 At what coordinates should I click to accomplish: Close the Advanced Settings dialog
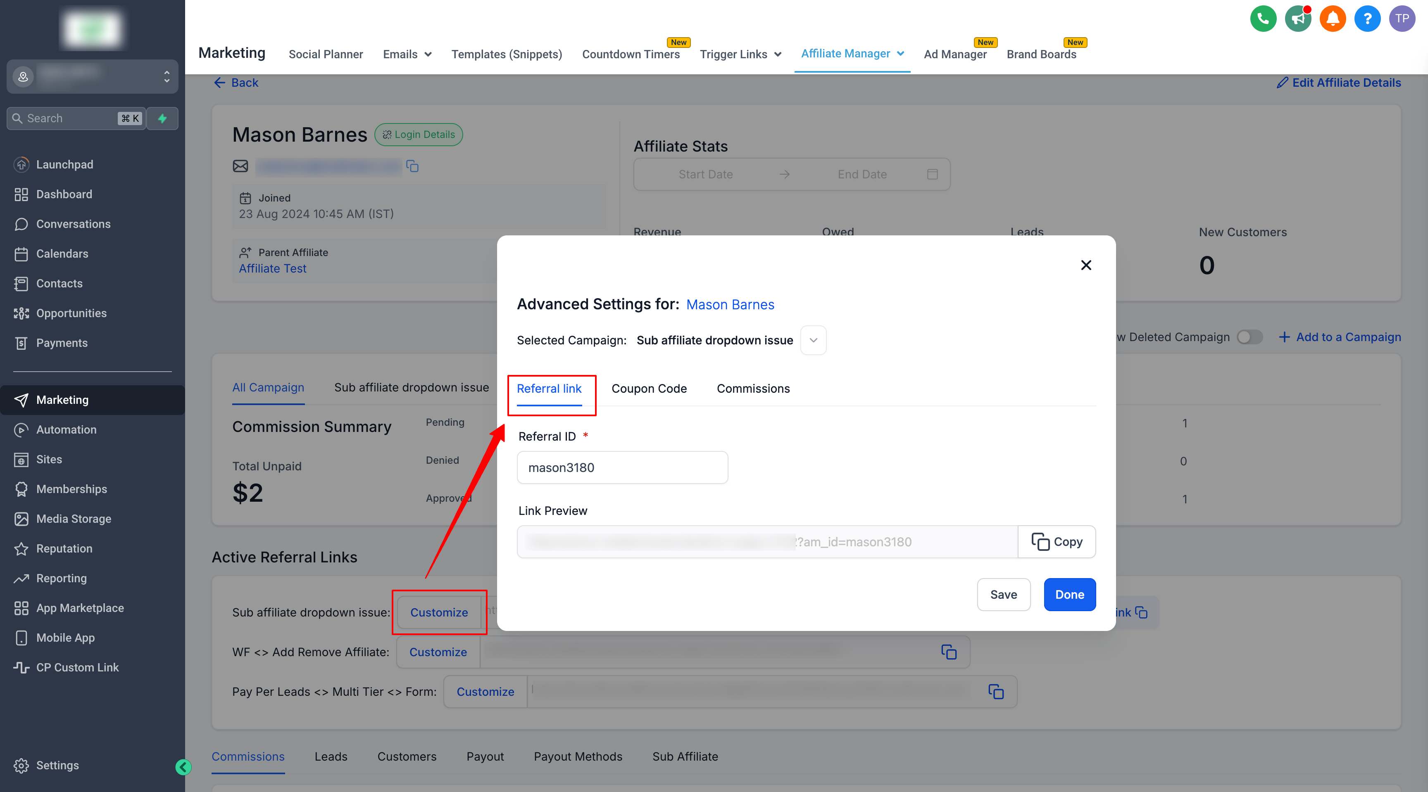(1085, 265)
